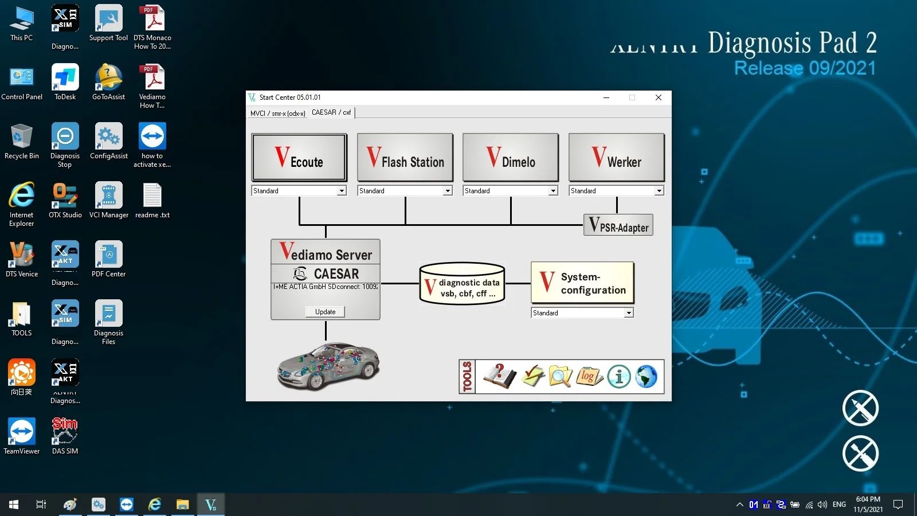Screen dimensions: 917x516
Task: Click the vehicle illustration in Start Center
Action: tap(328, 367)
